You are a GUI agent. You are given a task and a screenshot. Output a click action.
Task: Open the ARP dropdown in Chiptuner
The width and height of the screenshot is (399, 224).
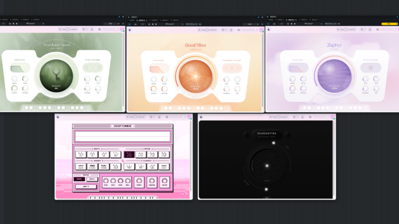(x=86, y=186)
